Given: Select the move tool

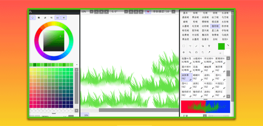Looking at the screenshot, I should pos(184,52).
